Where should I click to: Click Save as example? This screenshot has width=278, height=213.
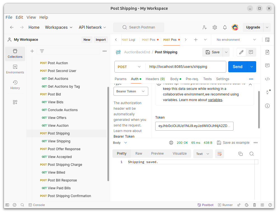pyautogui.click(x=233, y=143)
